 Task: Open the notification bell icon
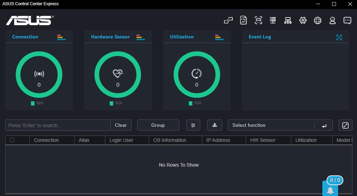(x=330, y=190)
